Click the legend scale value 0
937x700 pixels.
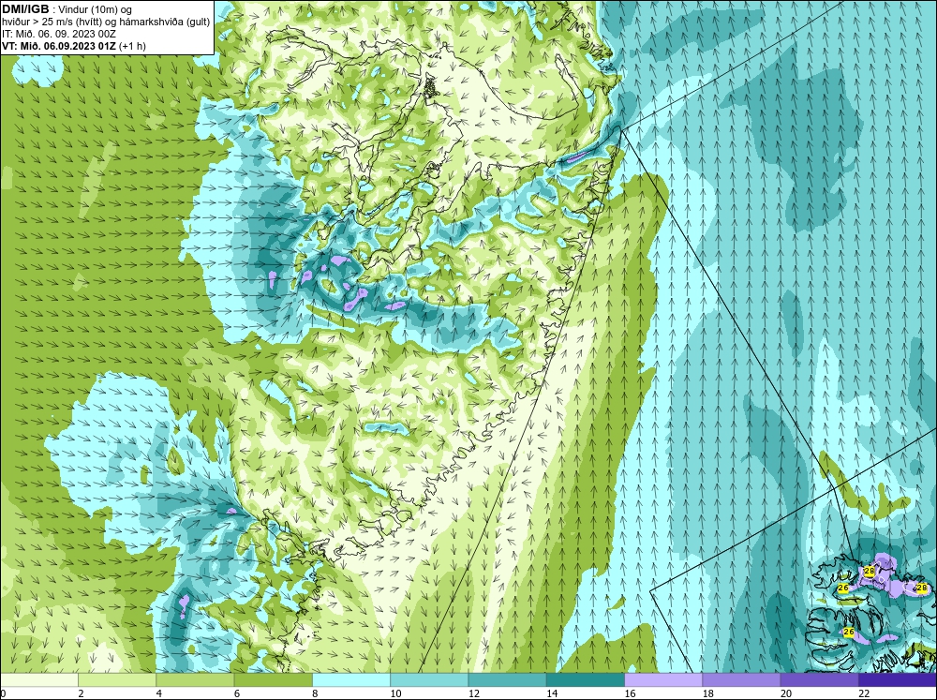[x=4, y=693]
